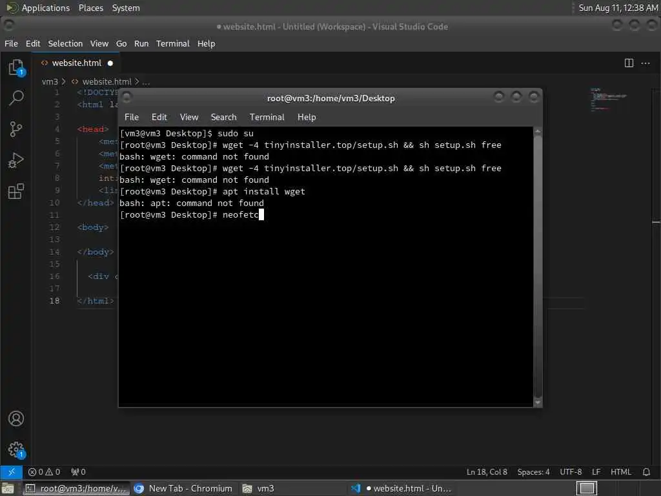
Task: Switch to root@vm3 terminal taskbar item
Action: [x=76, y=488]
